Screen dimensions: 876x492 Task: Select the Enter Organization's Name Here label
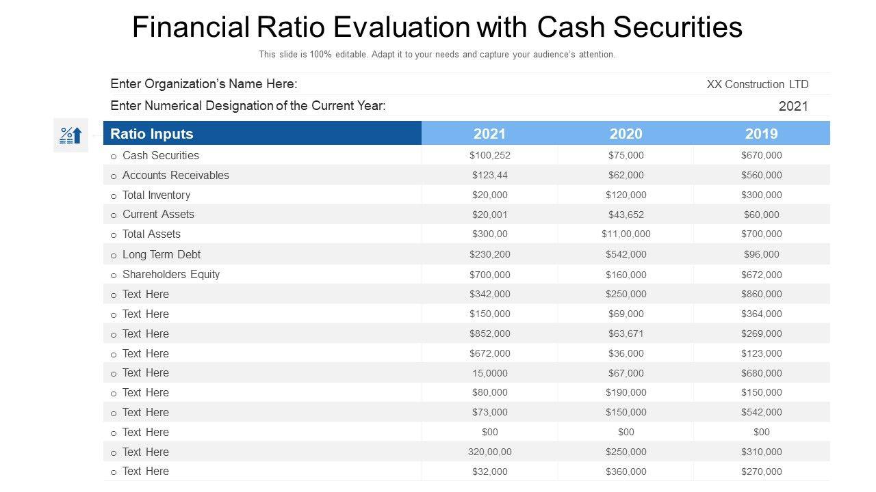[204, 84]
